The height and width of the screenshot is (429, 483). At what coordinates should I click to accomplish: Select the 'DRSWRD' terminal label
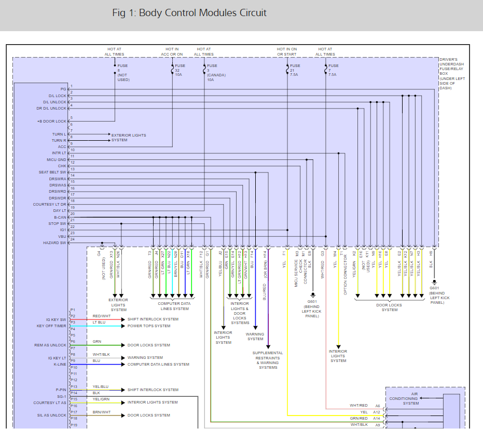(x=58, y=191)
